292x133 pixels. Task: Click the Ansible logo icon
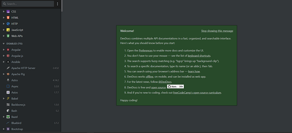8,62
